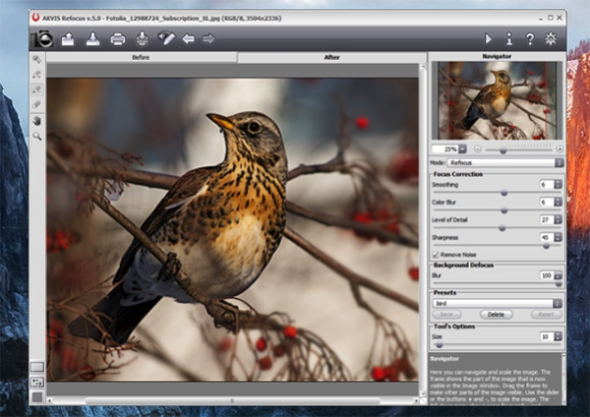Toggle guiding lines with eye-pencil icon
Screen dimensions: 590x417
point(167,38)
